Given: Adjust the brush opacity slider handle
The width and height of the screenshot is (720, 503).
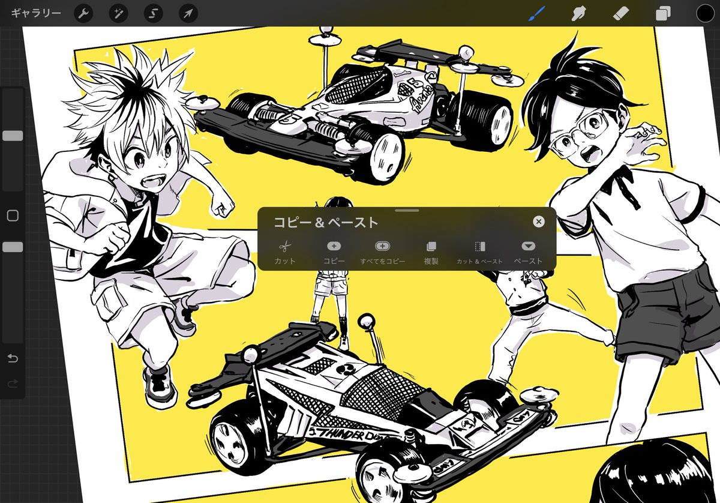Looking at the screenshot, I should pos(13,247).
